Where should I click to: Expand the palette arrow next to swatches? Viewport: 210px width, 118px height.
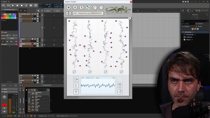click(x=17, y=18)
